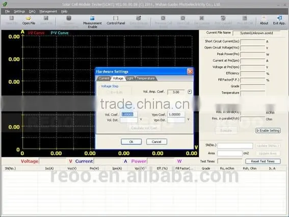Click the Execute button
This screenshot has width=289, height=217.
[226, 131]
